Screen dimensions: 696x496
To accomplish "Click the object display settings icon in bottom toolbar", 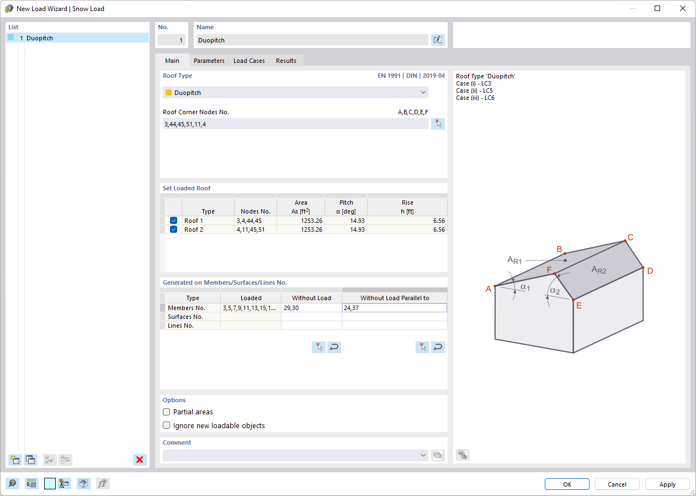I will (64, 484).
